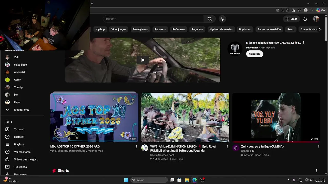This screenshot has width=328, height=184.
Task: Open Edge favorites list icon
Action: [299, 10]
